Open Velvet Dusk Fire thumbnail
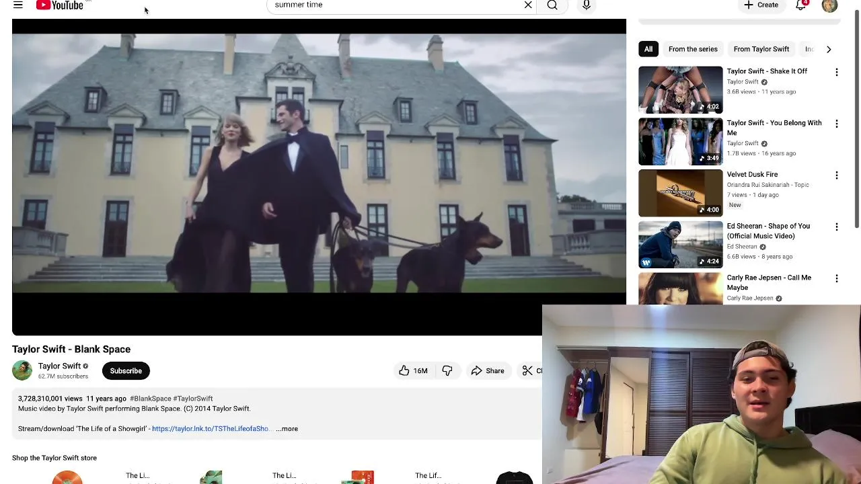 (681, 193)
